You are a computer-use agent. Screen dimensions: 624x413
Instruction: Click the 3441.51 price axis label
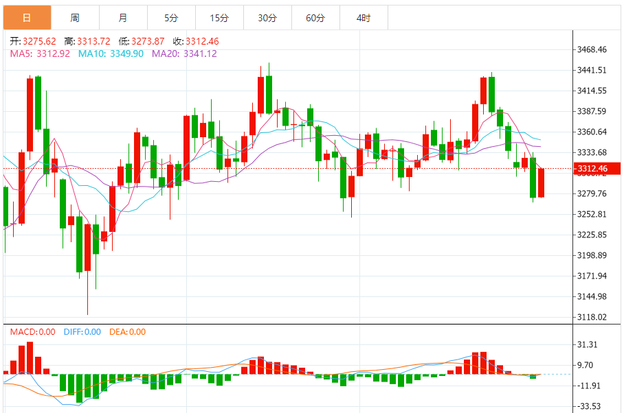tap(592, 70)
